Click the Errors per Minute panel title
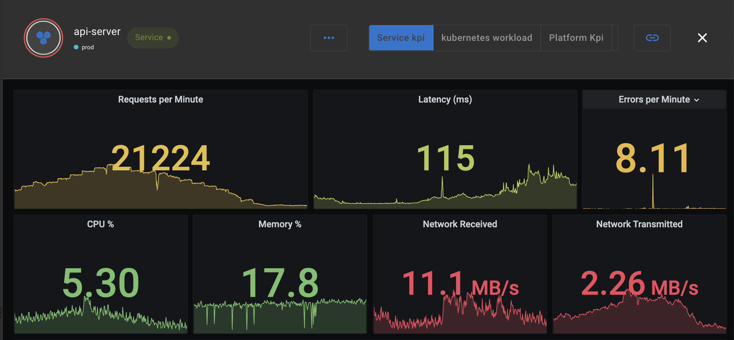The height and width of the screenshot is (340, 734). pos(654,100)
